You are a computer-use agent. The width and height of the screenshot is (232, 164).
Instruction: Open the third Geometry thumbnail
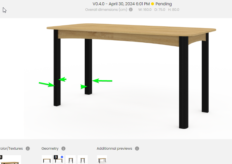click(71, 160)
